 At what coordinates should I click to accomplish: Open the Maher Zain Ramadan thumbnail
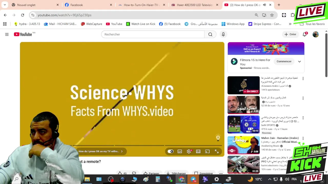click(243, 145)
